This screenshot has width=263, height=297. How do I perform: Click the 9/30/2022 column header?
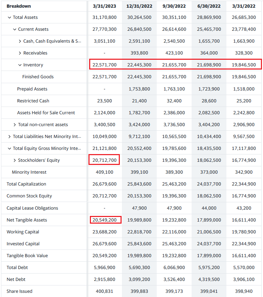174,6
